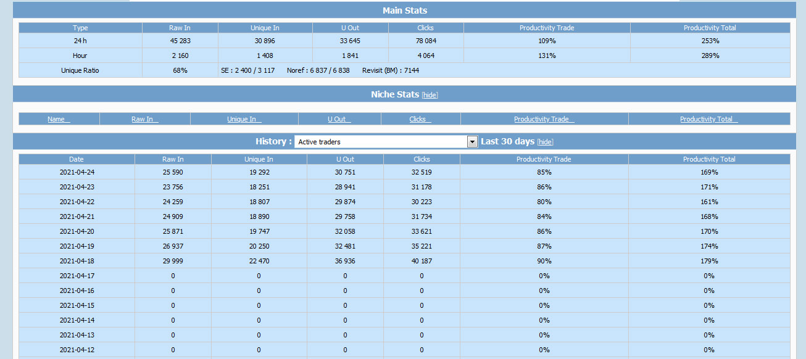The image size is (806, 359).
Task: Open the History Active traders dropdown arrow
Action: 473,142
